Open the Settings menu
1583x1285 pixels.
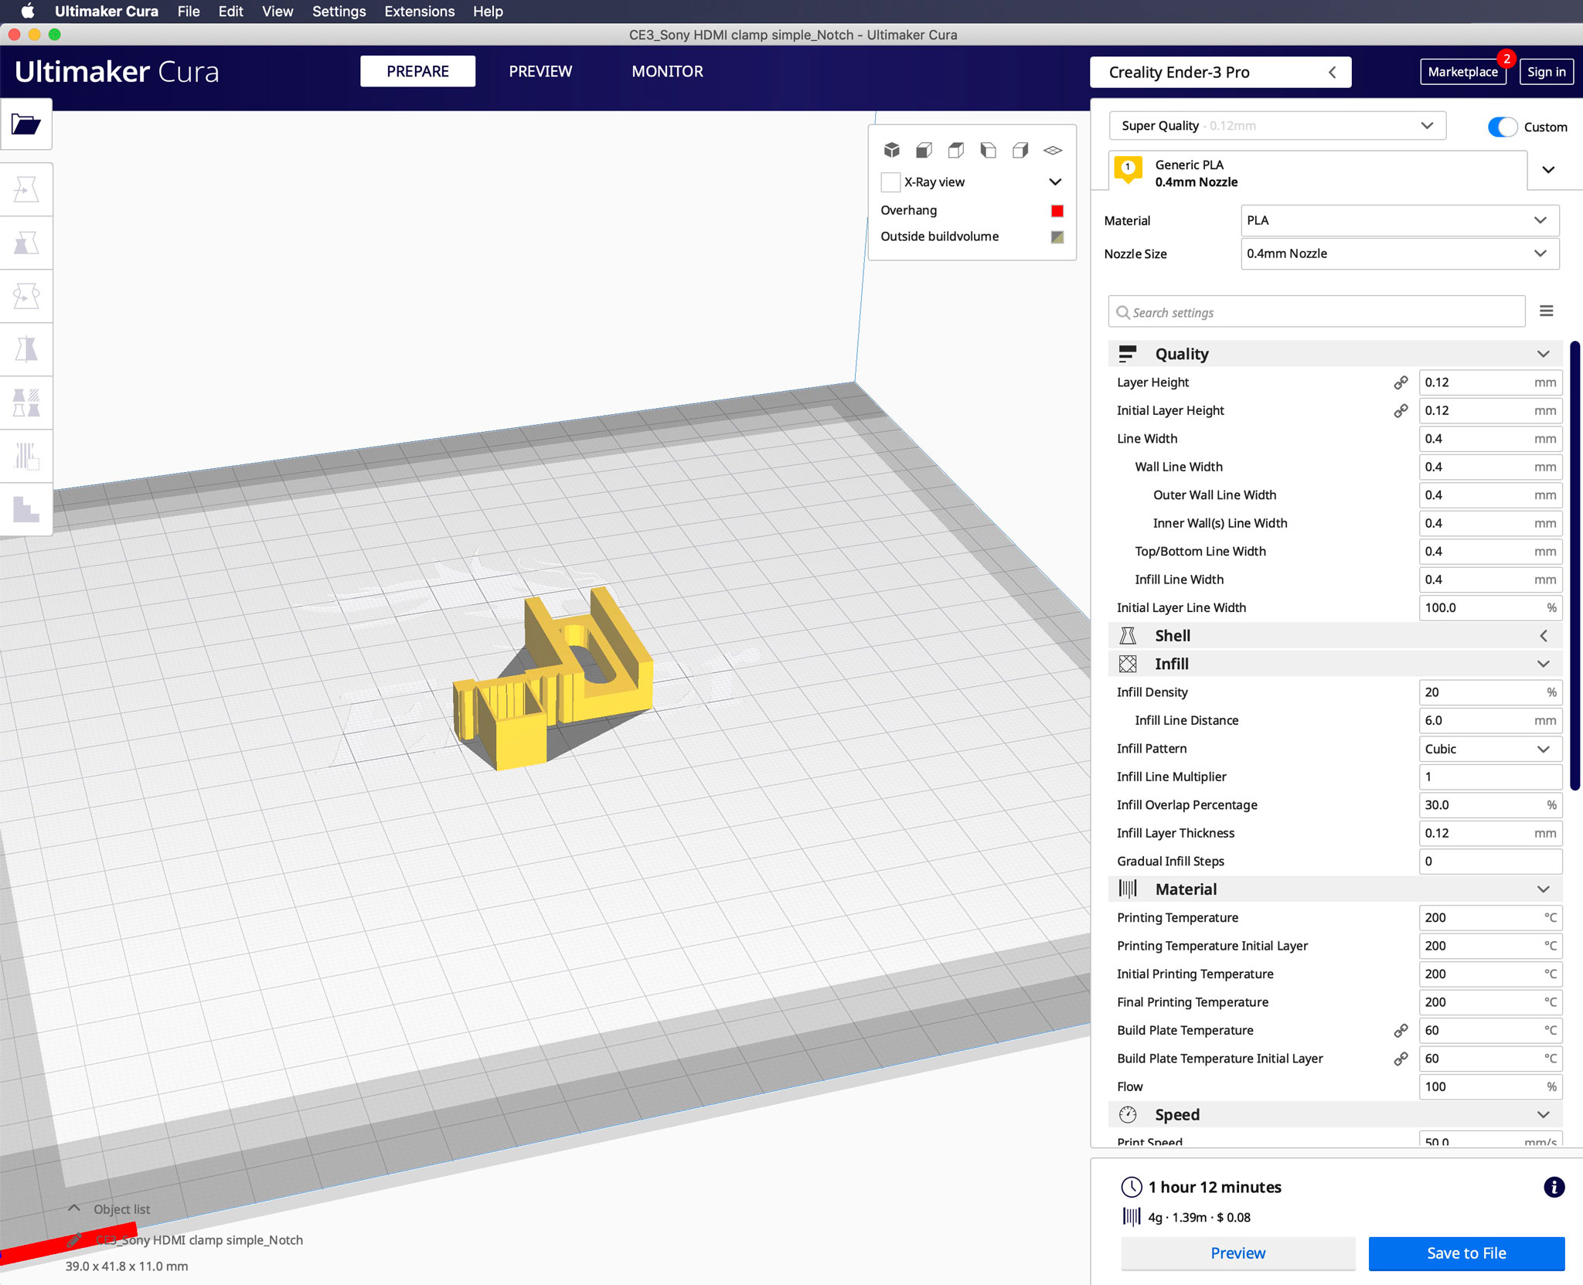pos(339,11)
